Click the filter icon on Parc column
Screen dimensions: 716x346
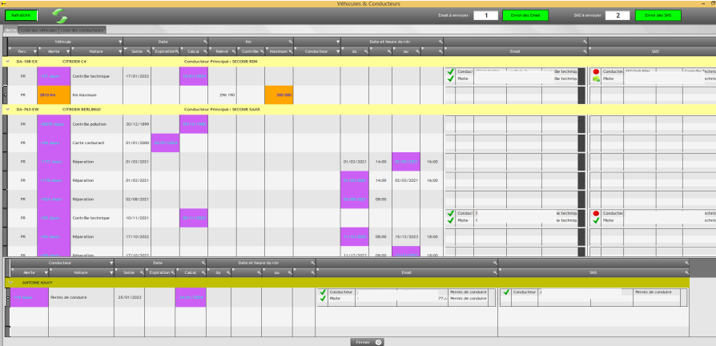[x=33, y=51]
